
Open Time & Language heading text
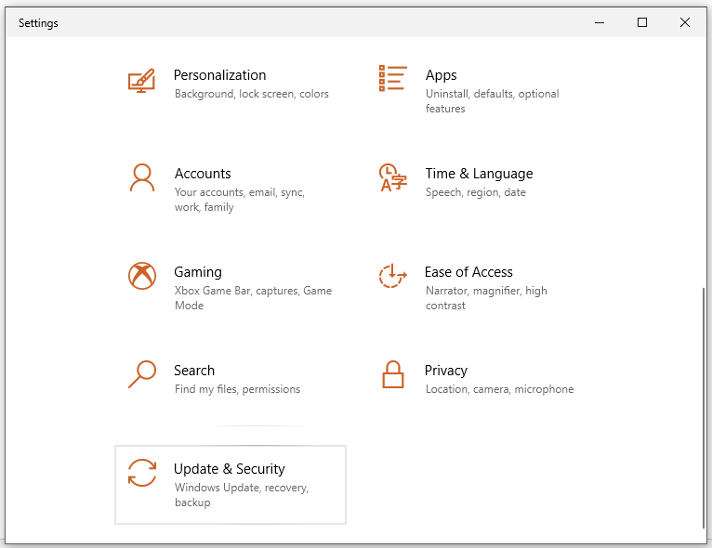(x=479, y=174)
